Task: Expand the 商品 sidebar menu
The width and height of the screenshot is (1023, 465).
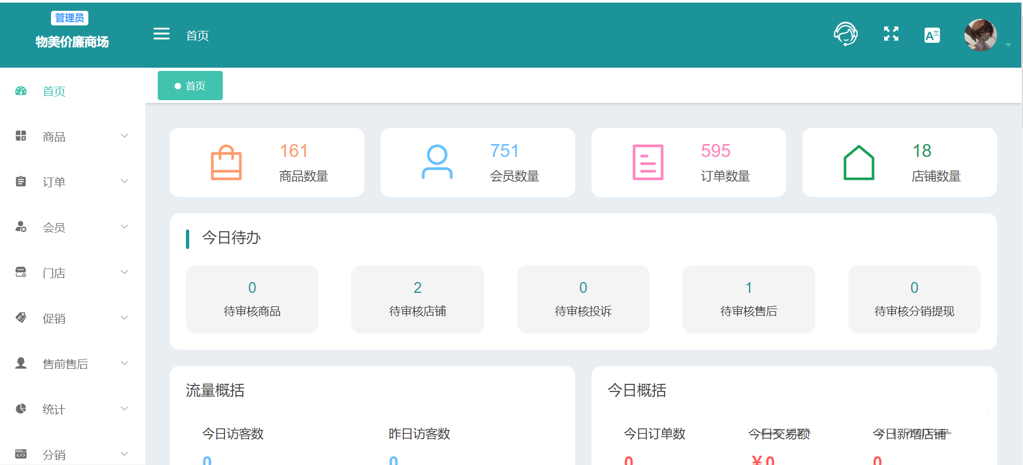Action: [x=72, y=136]
